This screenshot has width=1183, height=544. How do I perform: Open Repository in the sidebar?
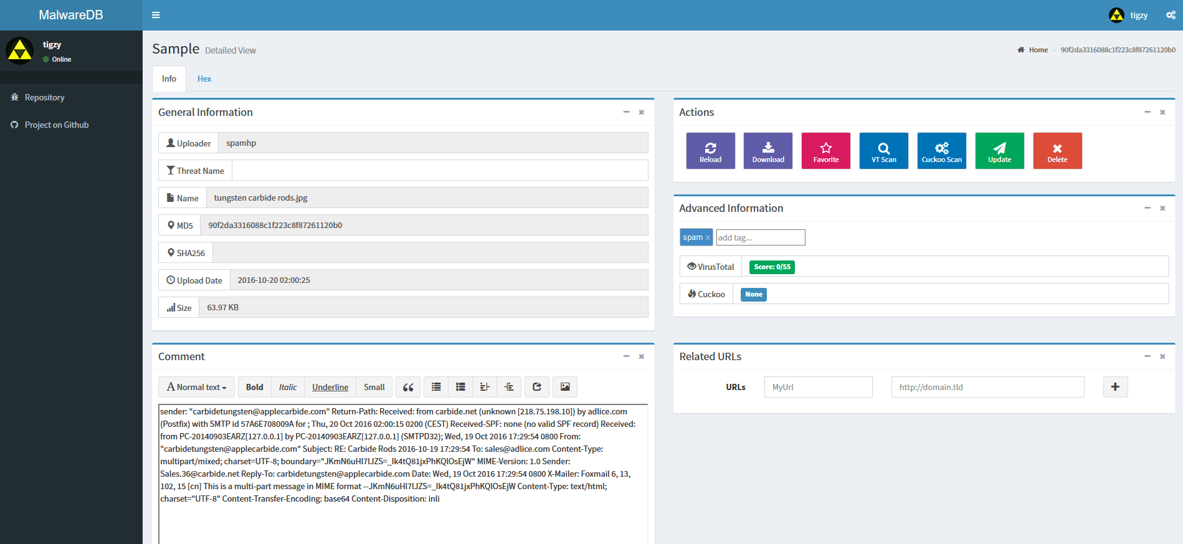click(44, 97)
